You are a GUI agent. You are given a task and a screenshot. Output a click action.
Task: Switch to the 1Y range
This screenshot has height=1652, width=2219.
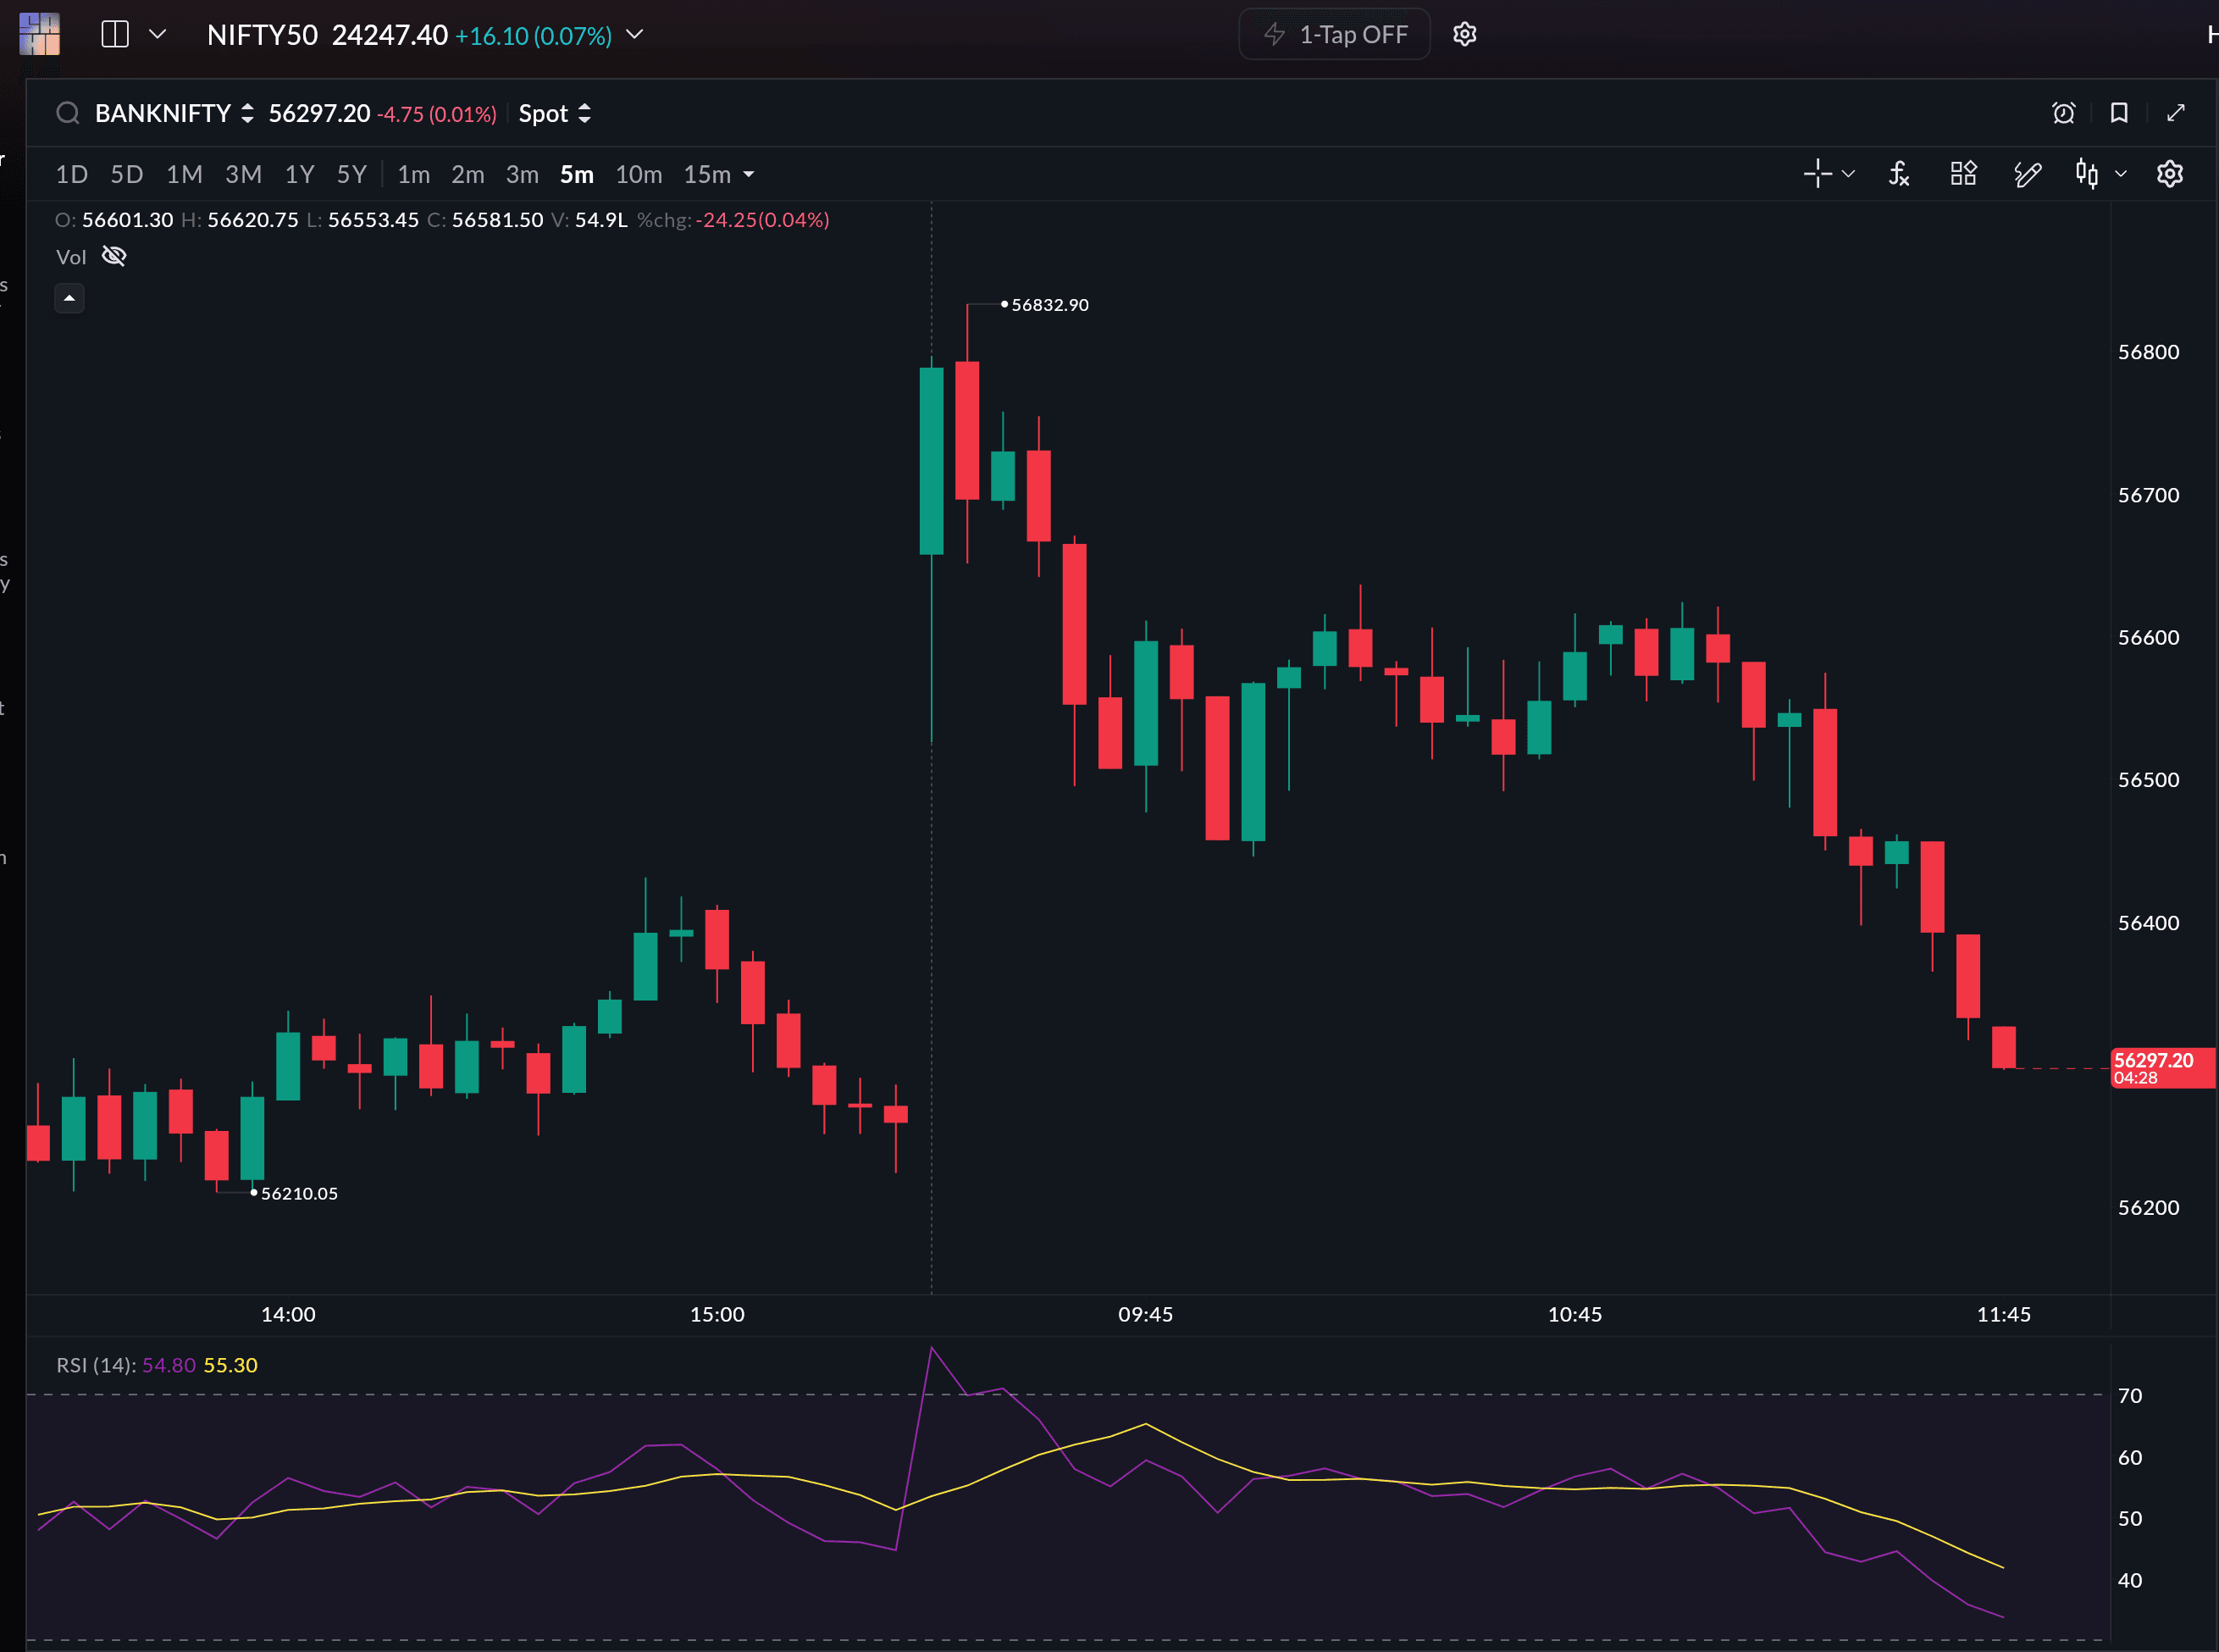[x=299, y=175]
